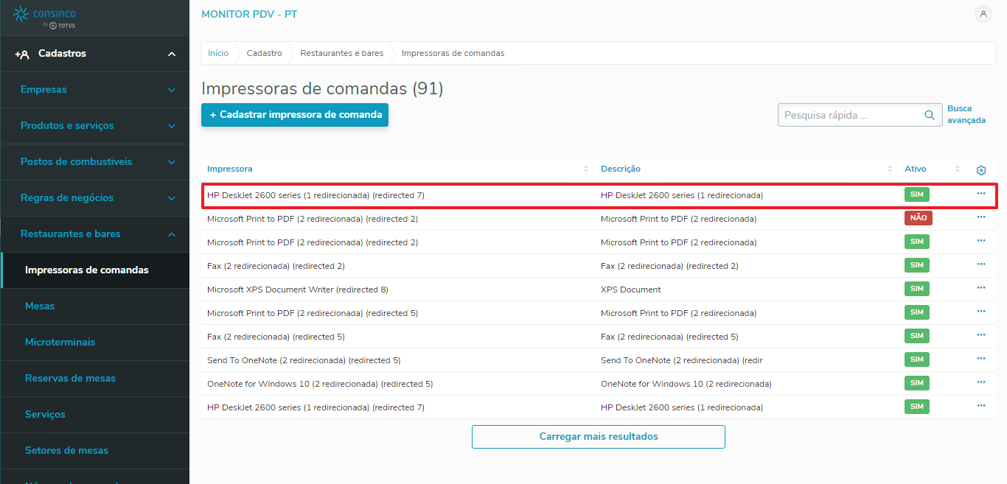
Task: Click Carregar mais resultados button
Action: (x=599, y=437)
